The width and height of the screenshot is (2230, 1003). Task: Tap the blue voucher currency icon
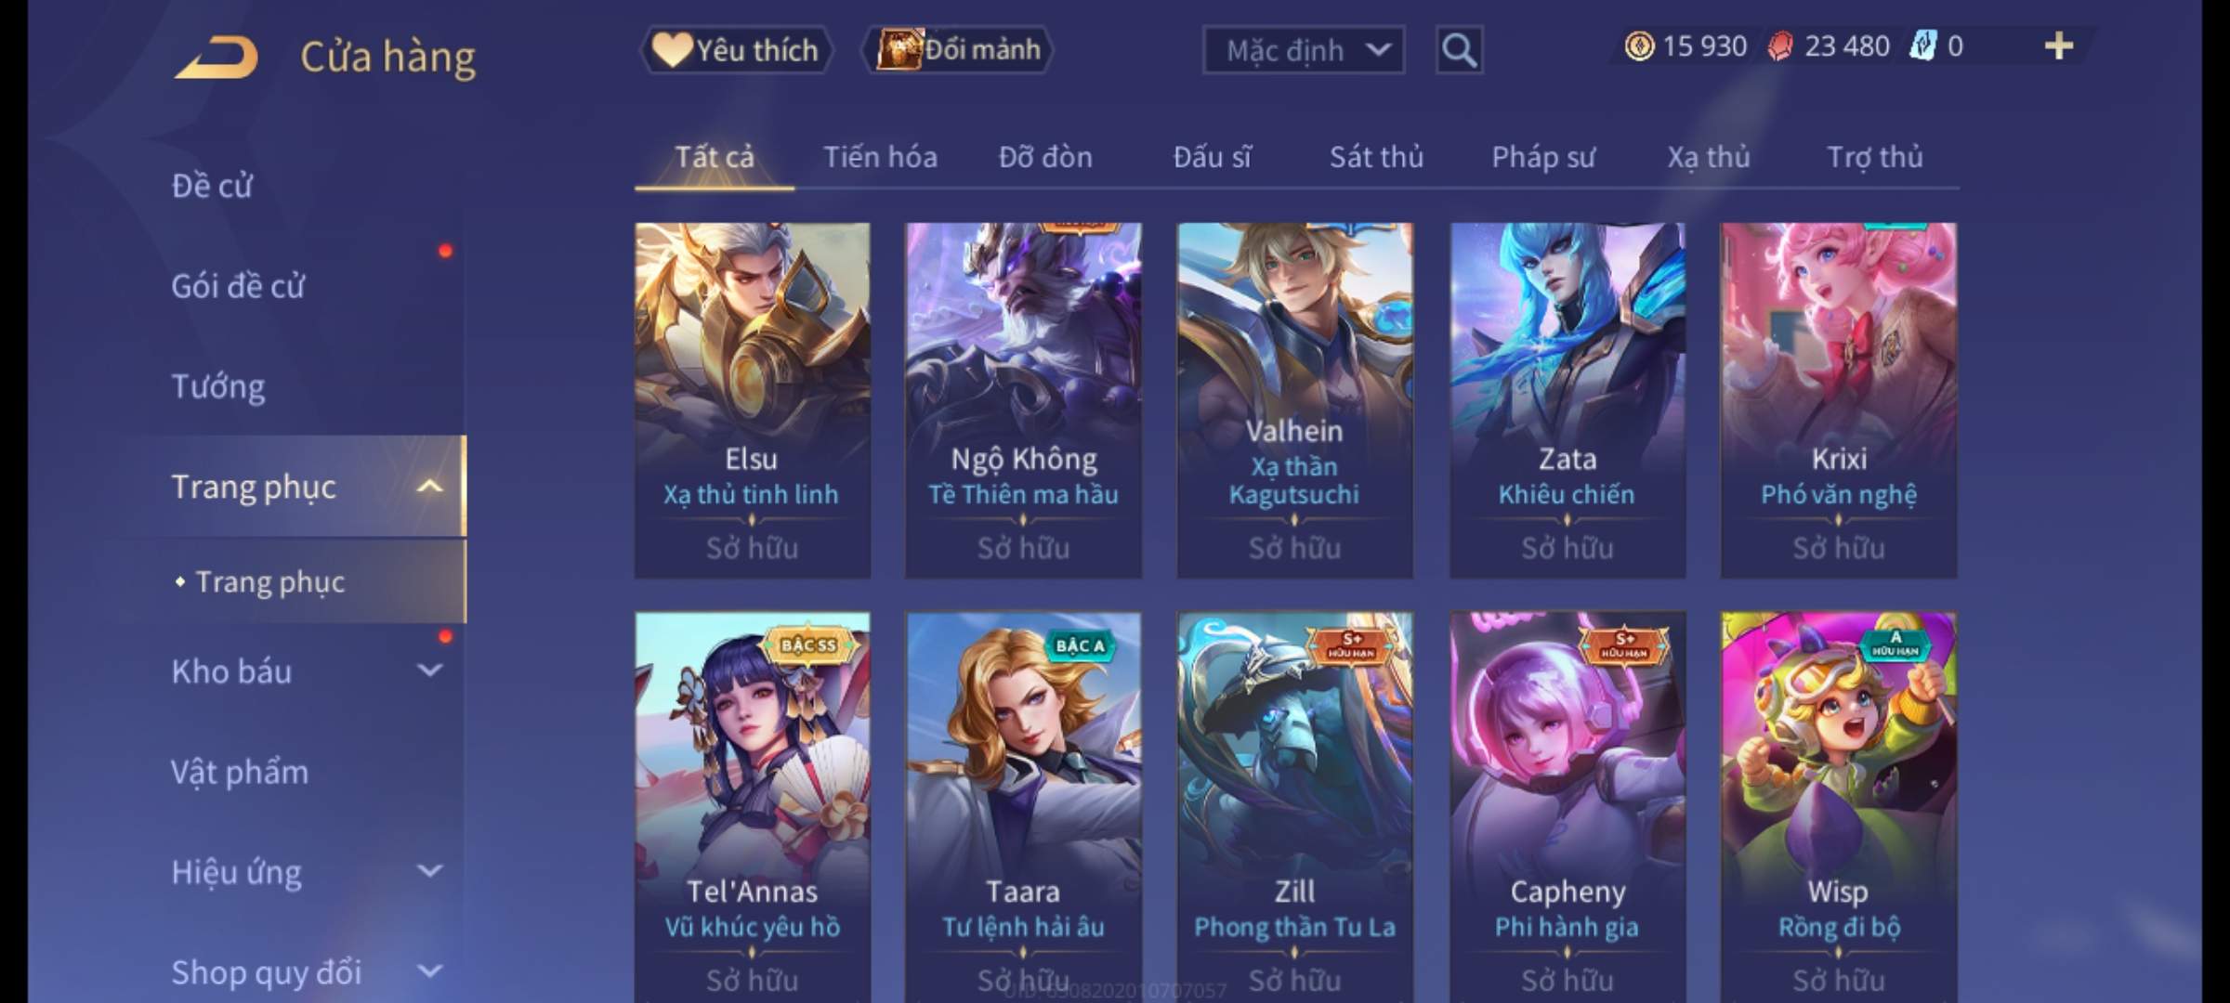coord(1922,46)
